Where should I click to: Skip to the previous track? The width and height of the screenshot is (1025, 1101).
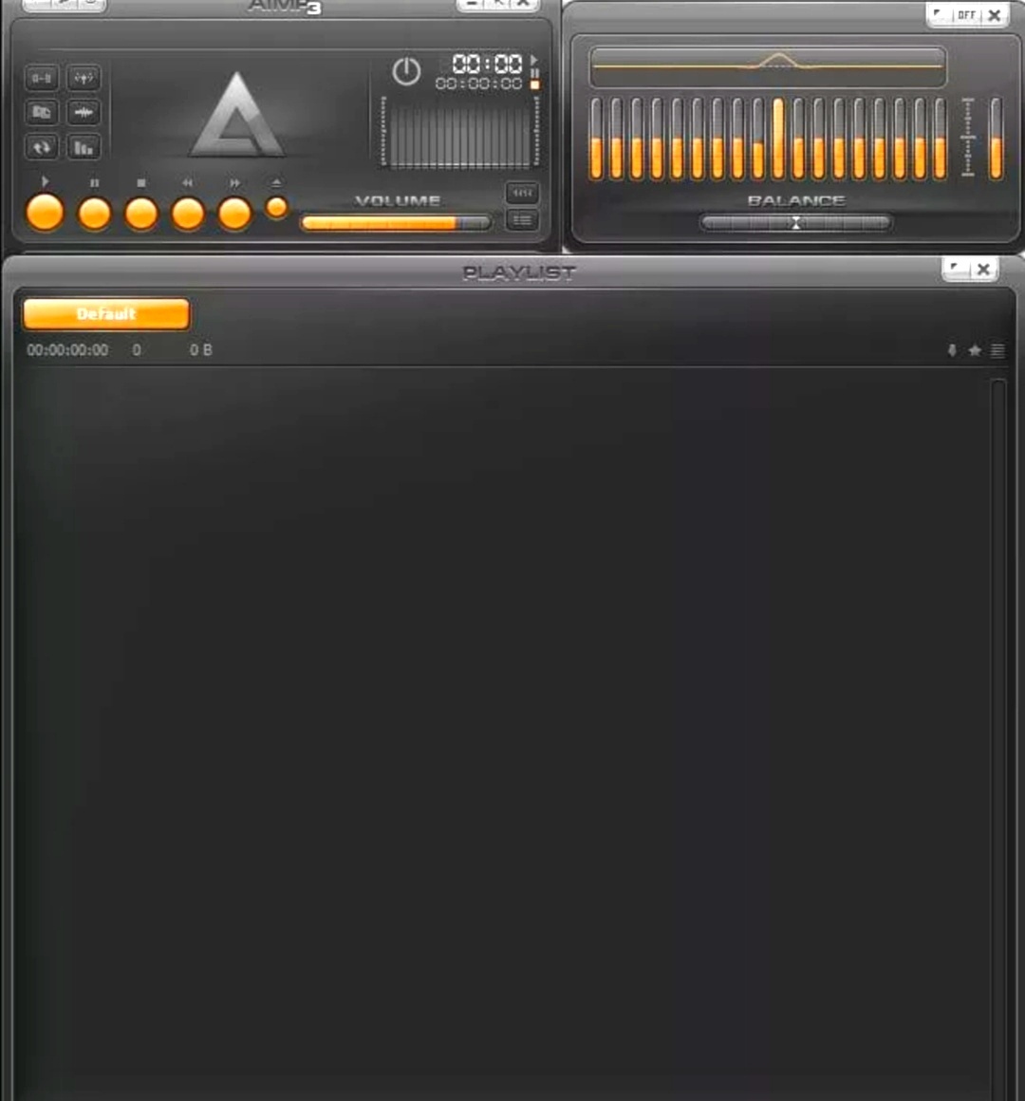click(188, 214)
